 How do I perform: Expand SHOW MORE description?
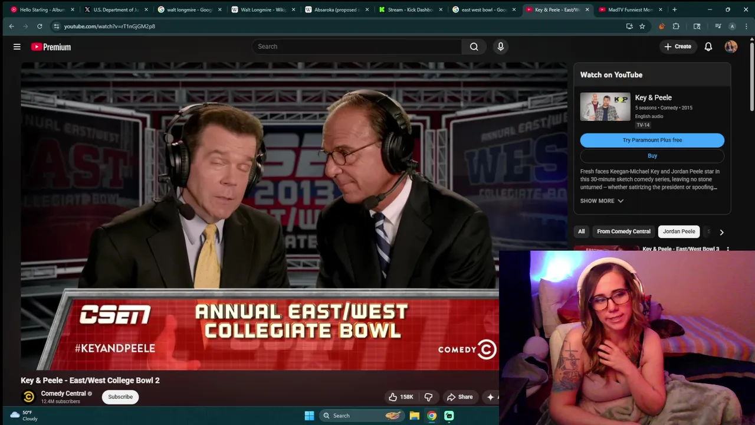(x=602, y=201)
